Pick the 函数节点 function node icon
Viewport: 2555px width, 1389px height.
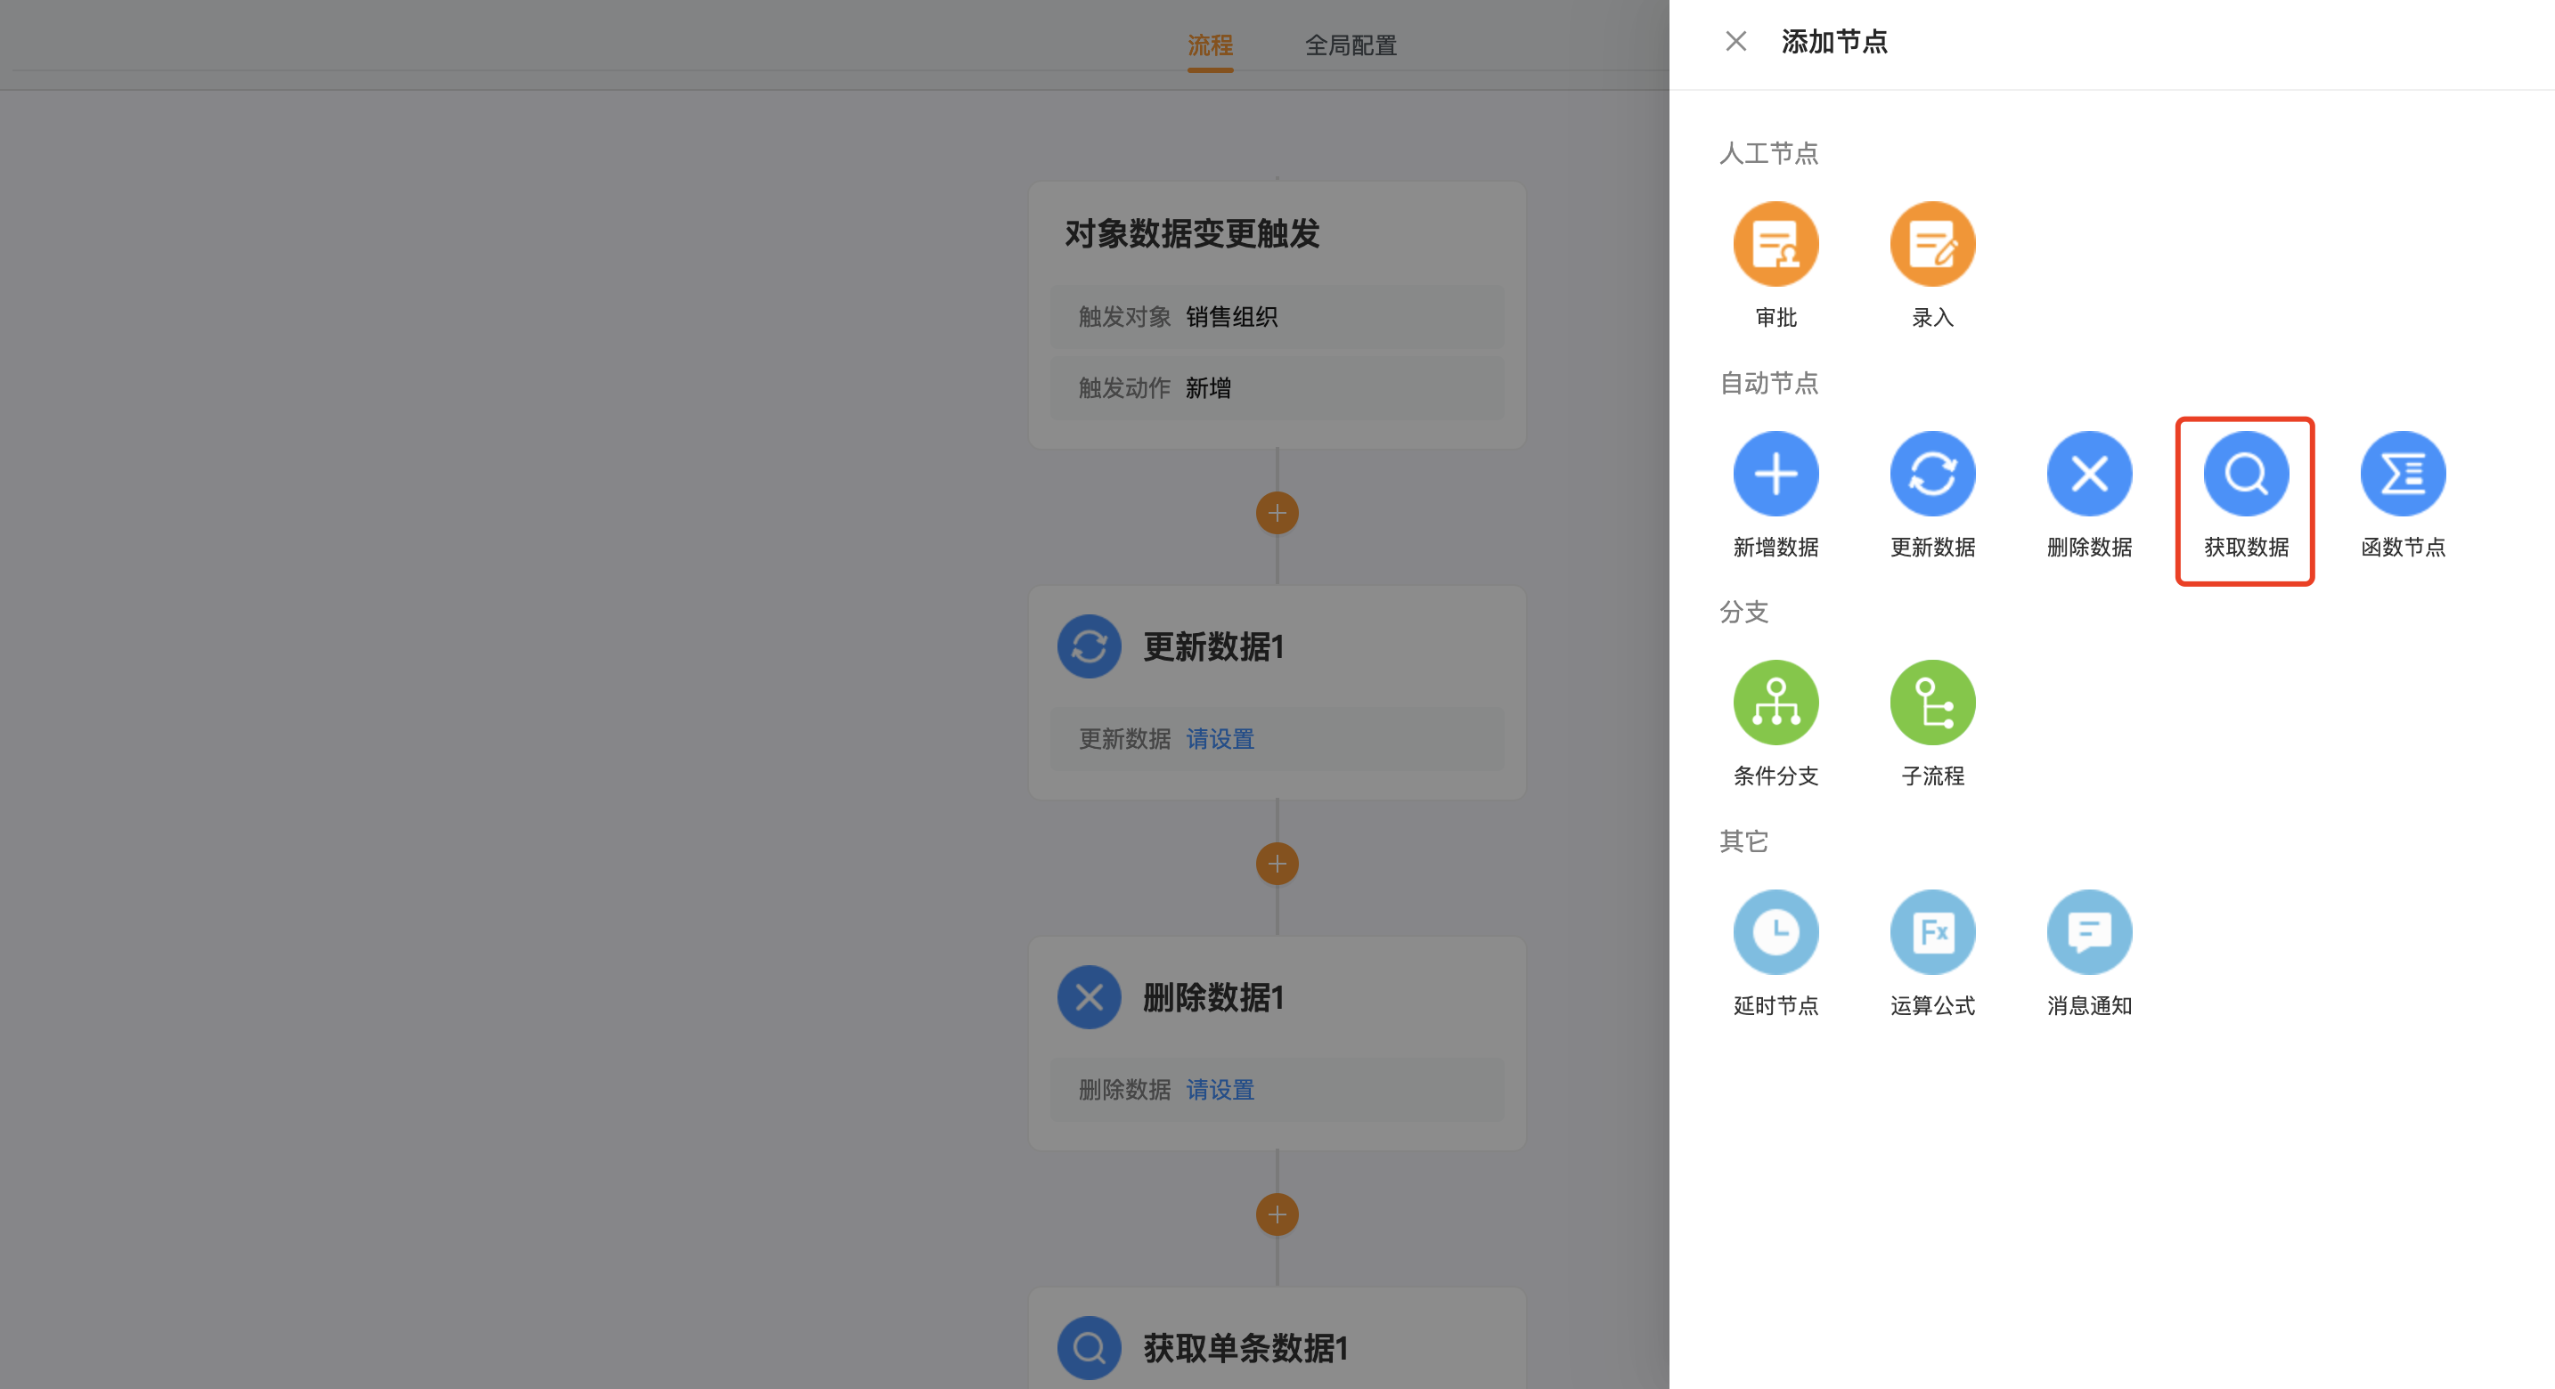(x=2403, y=473)
